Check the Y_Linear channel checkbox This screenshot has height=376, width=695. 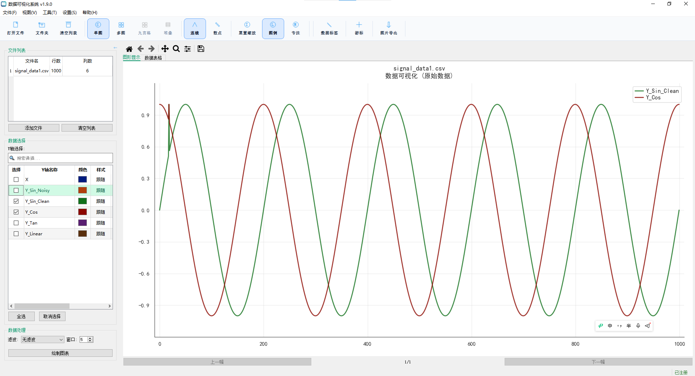coord(16,234)
